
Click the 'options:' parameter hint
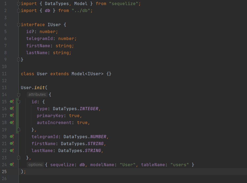pos(36,165)
